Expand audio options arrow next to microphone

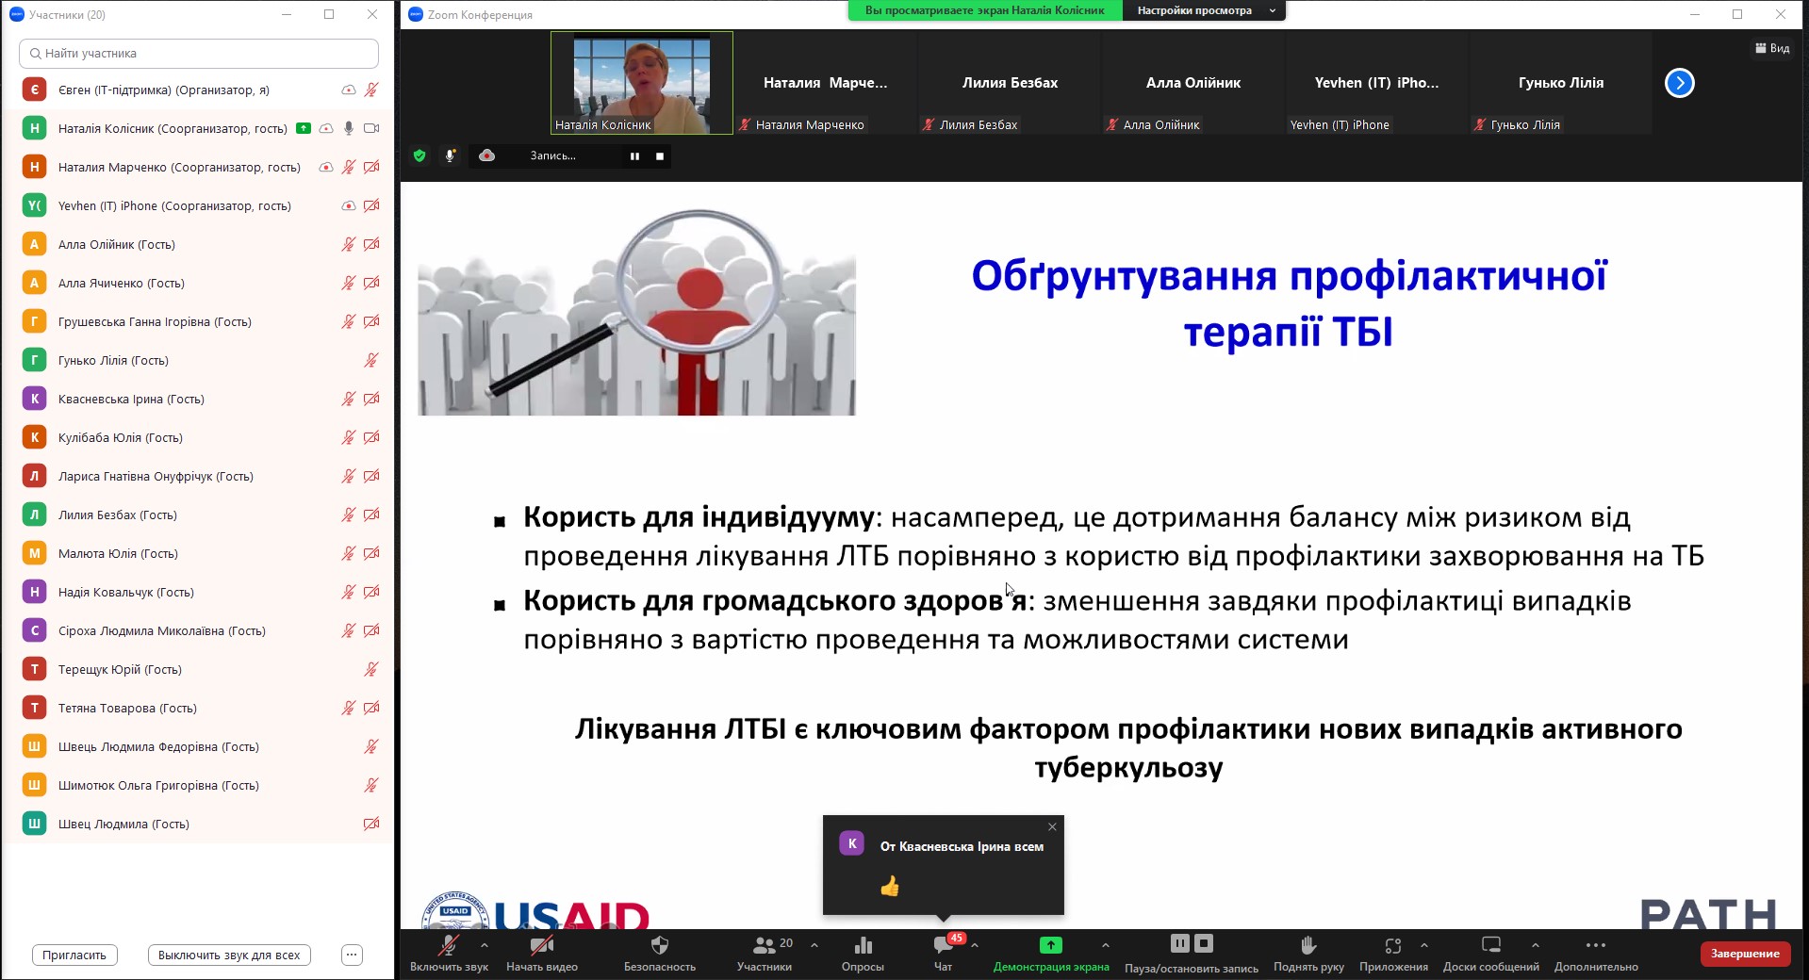(x=485, y=944)
